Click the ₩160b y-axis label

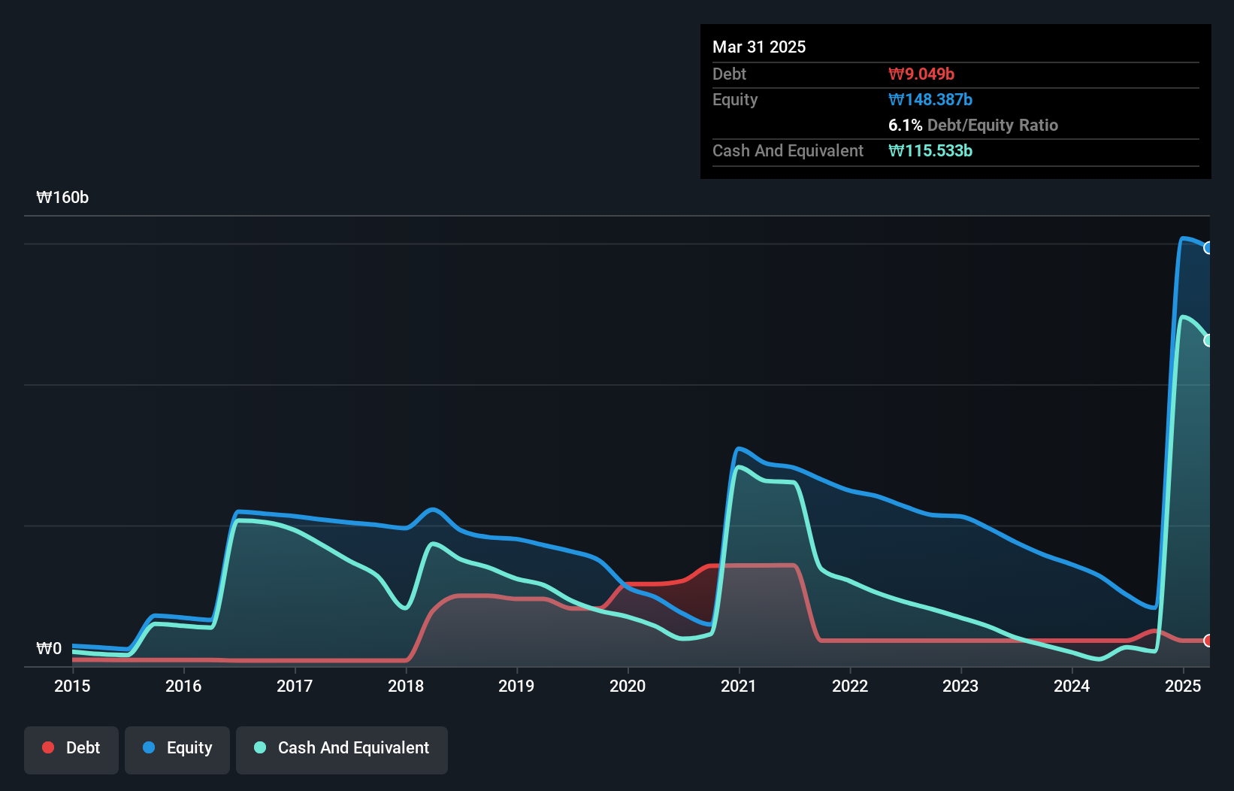click(62, 198)
